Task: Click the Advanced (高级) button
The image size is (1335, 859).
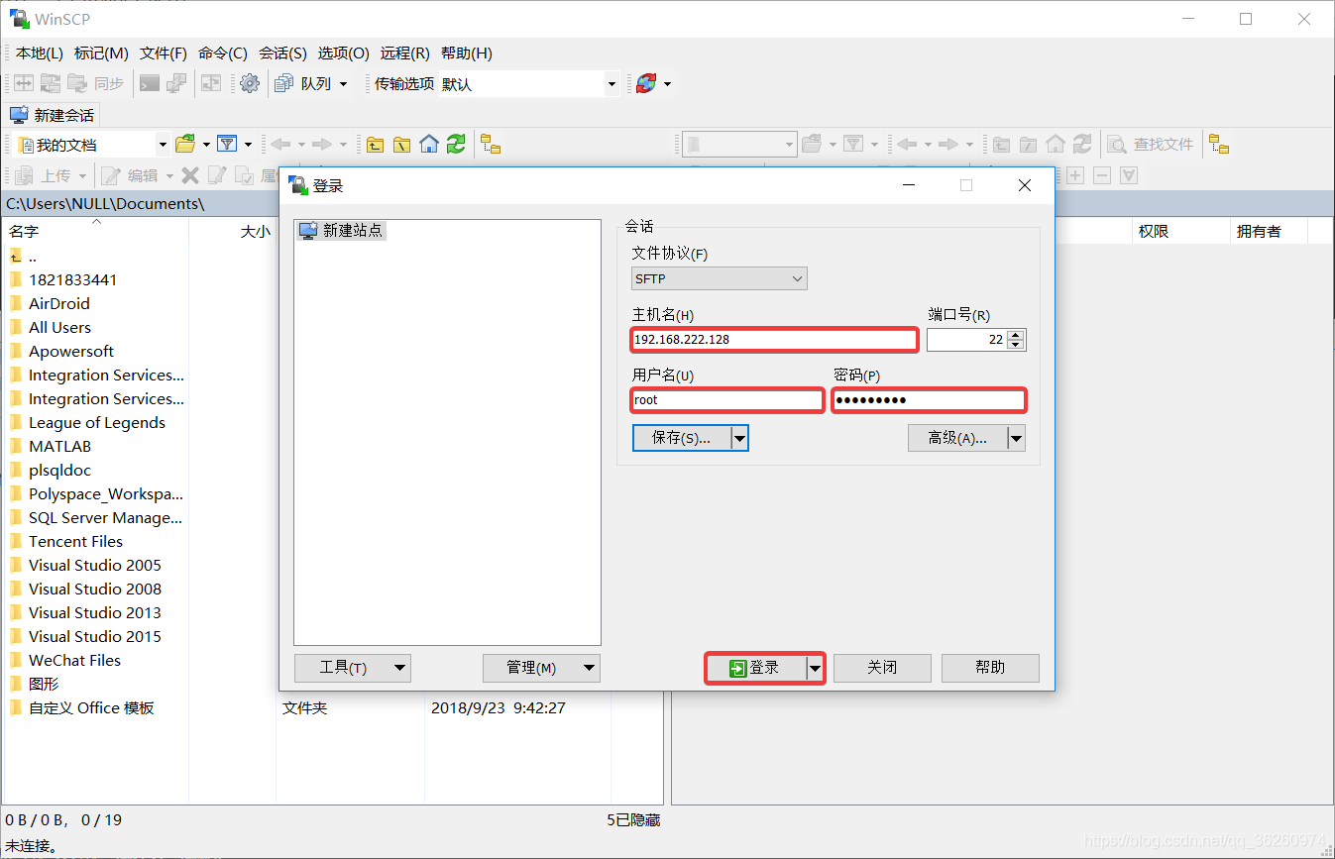Action: [x=957, y=438]
